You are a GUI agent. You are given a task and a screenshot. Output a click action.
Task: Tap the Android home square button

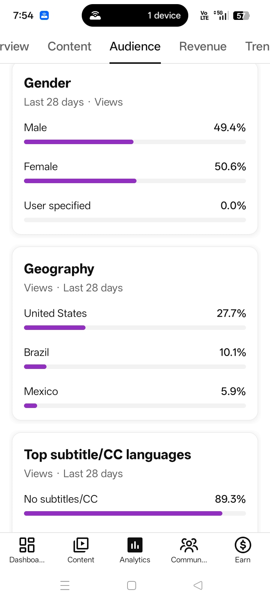[x=132, y=585]
